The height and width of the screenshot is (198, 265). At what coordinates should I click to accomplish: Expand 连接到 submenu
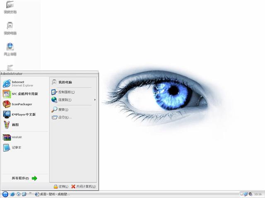73,100
